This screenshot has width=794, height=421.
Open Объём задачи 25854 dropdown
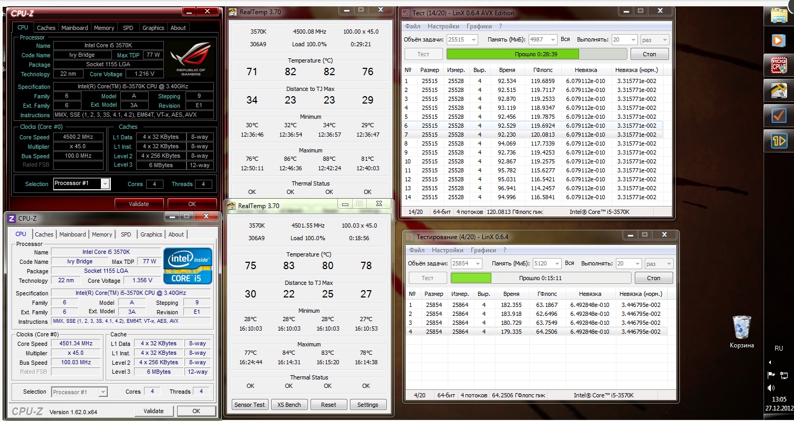467,264
